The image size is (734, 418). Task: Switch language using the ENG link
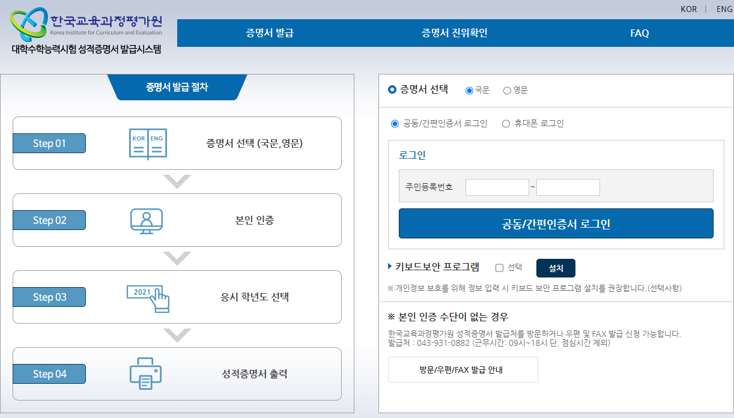point(723,9)
